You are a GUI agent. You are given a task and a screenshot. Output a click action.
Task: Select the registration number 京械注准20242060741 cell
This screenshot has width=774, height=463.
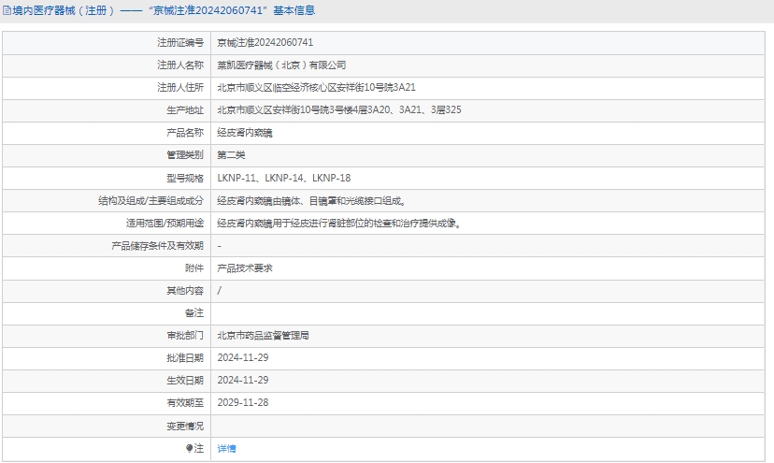coord(265,43)
